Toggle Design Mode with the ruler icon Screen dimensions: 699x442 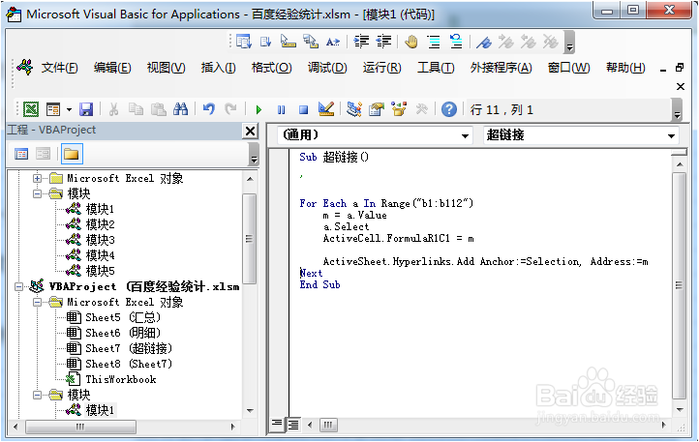[326, 109]
